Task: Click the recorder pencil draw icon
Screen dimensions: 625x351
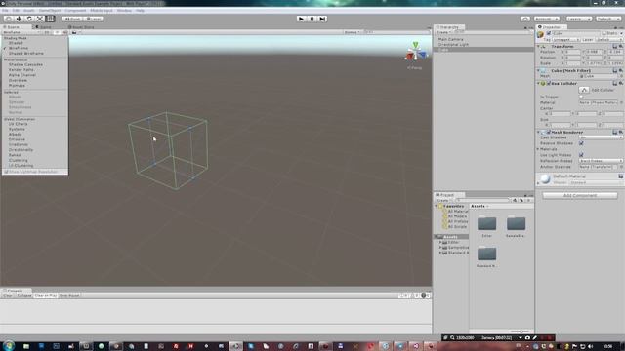Action: [x=535, y=338]
